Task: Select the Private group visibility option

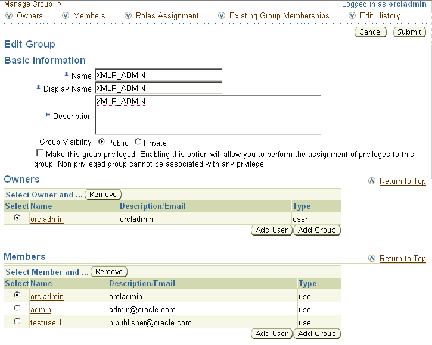Action: coord(138,142)
